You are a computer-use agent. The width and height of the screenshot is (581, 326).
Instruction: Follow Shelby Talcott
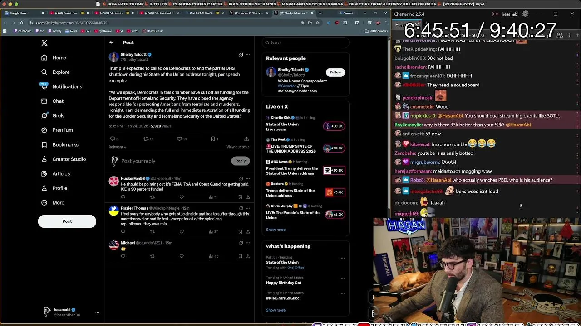(x=335, y=72)
